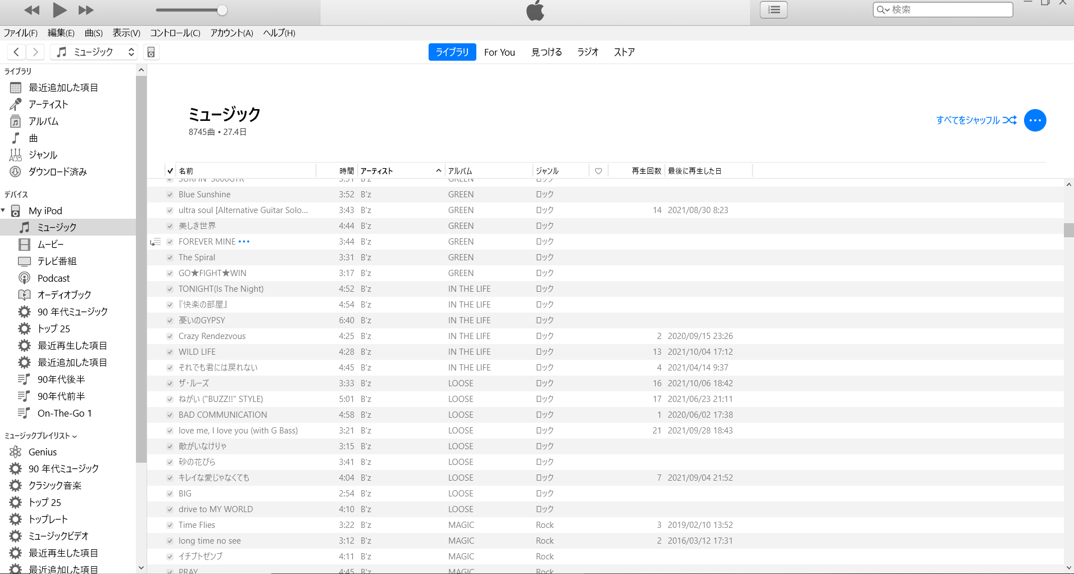The image size is (1074, 574).
Task: Select the iPod Podcast icon
Action: point(24,278)
